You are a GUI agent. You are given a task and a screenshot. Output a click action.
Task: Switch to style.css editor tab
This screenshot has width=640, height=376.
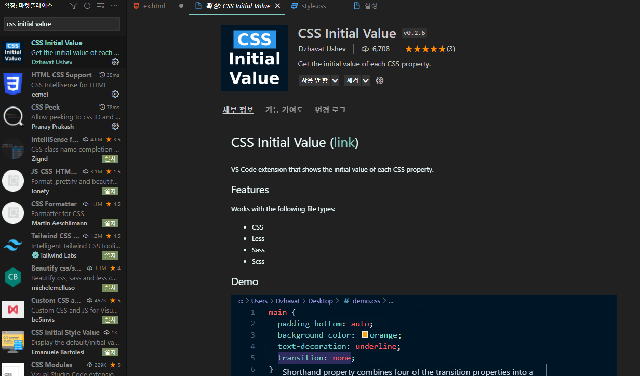(315, 6)
